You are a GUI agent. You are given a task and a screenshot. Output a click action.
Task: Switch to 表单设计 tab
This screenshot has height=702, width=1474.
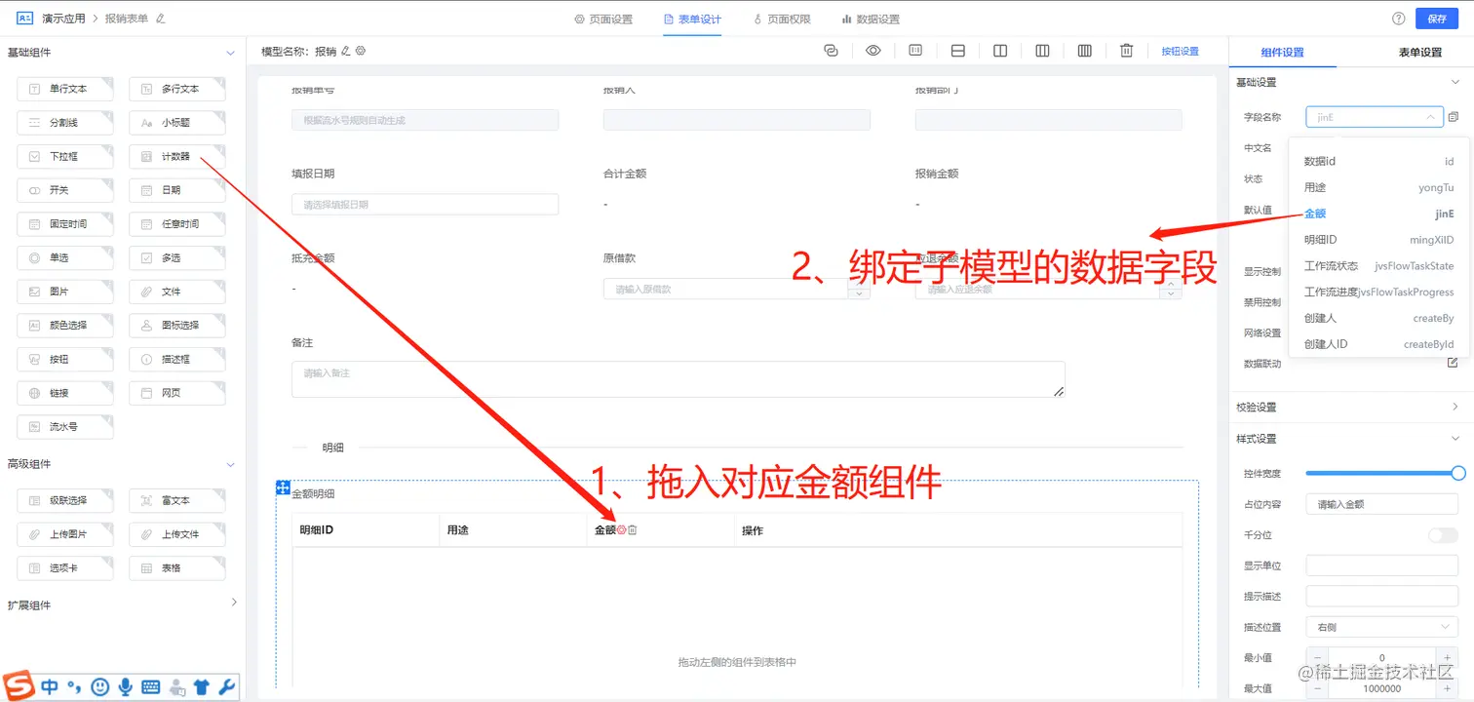pyautogui.click(x=692, y=19)
